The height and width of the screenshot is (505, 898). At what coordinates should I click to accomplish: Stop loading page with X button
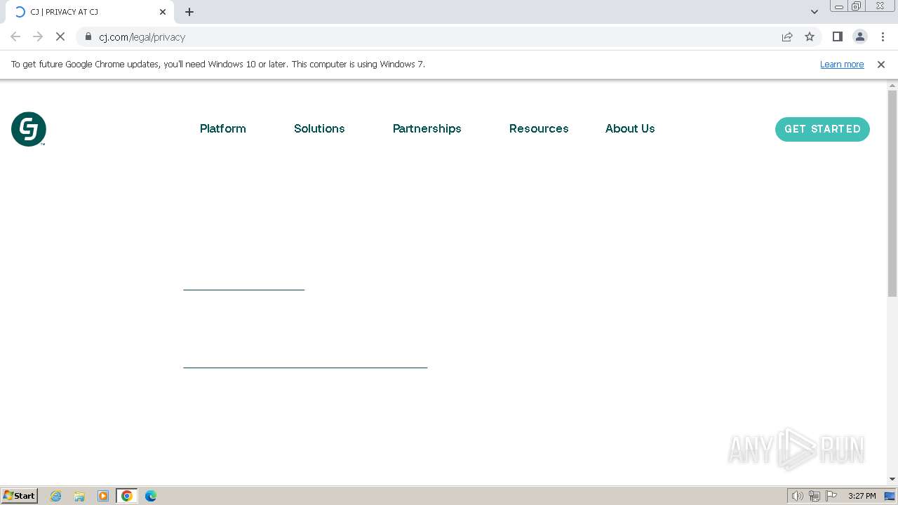pos(60,36)
